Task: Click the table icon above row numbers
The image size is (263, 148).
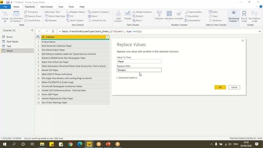Action: (x=38, y=37)
